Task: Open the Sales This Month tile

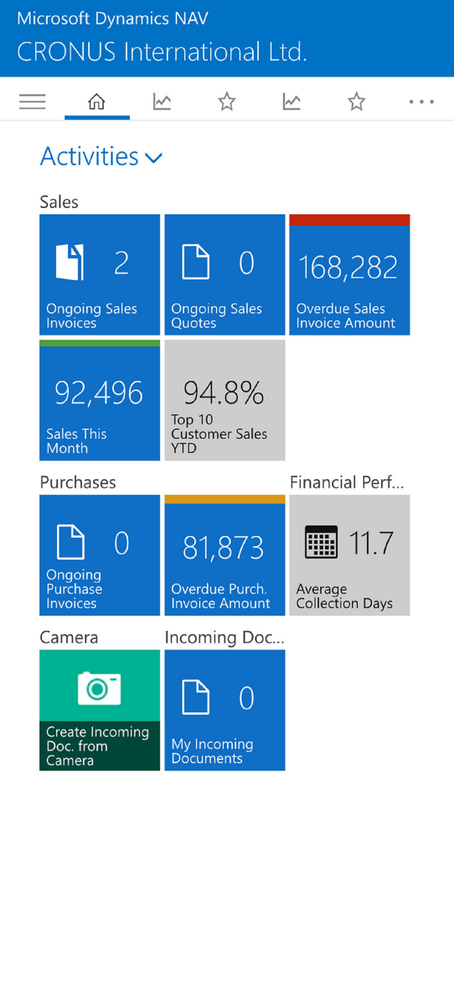Action: (x=100, y=400)
